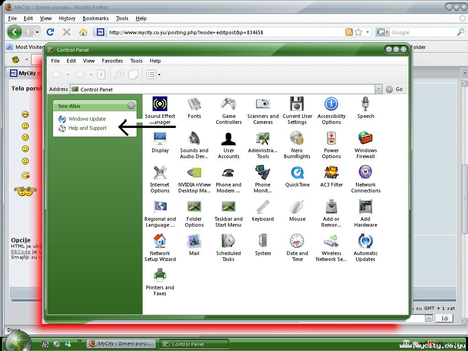The image size is (468, 351).
Task: Open Control Panel Favorites menu
Action: [x=112, y=61]
